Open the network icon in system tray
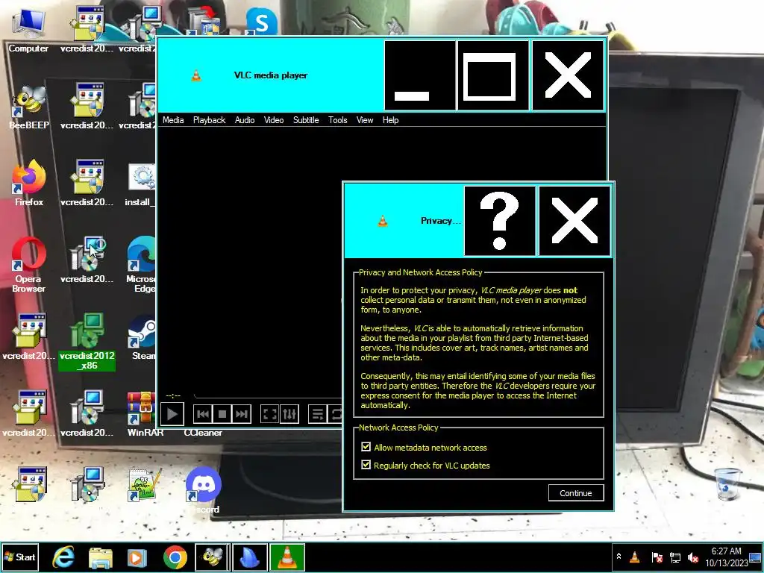 coord(674,557)
